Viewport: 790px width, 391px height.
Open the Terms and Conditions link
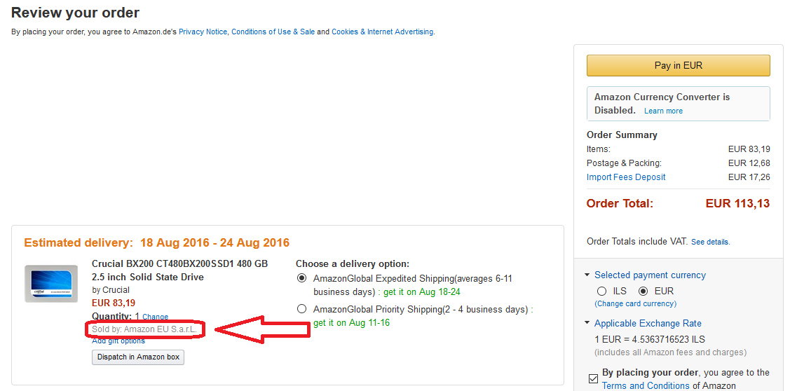point(646,385)
